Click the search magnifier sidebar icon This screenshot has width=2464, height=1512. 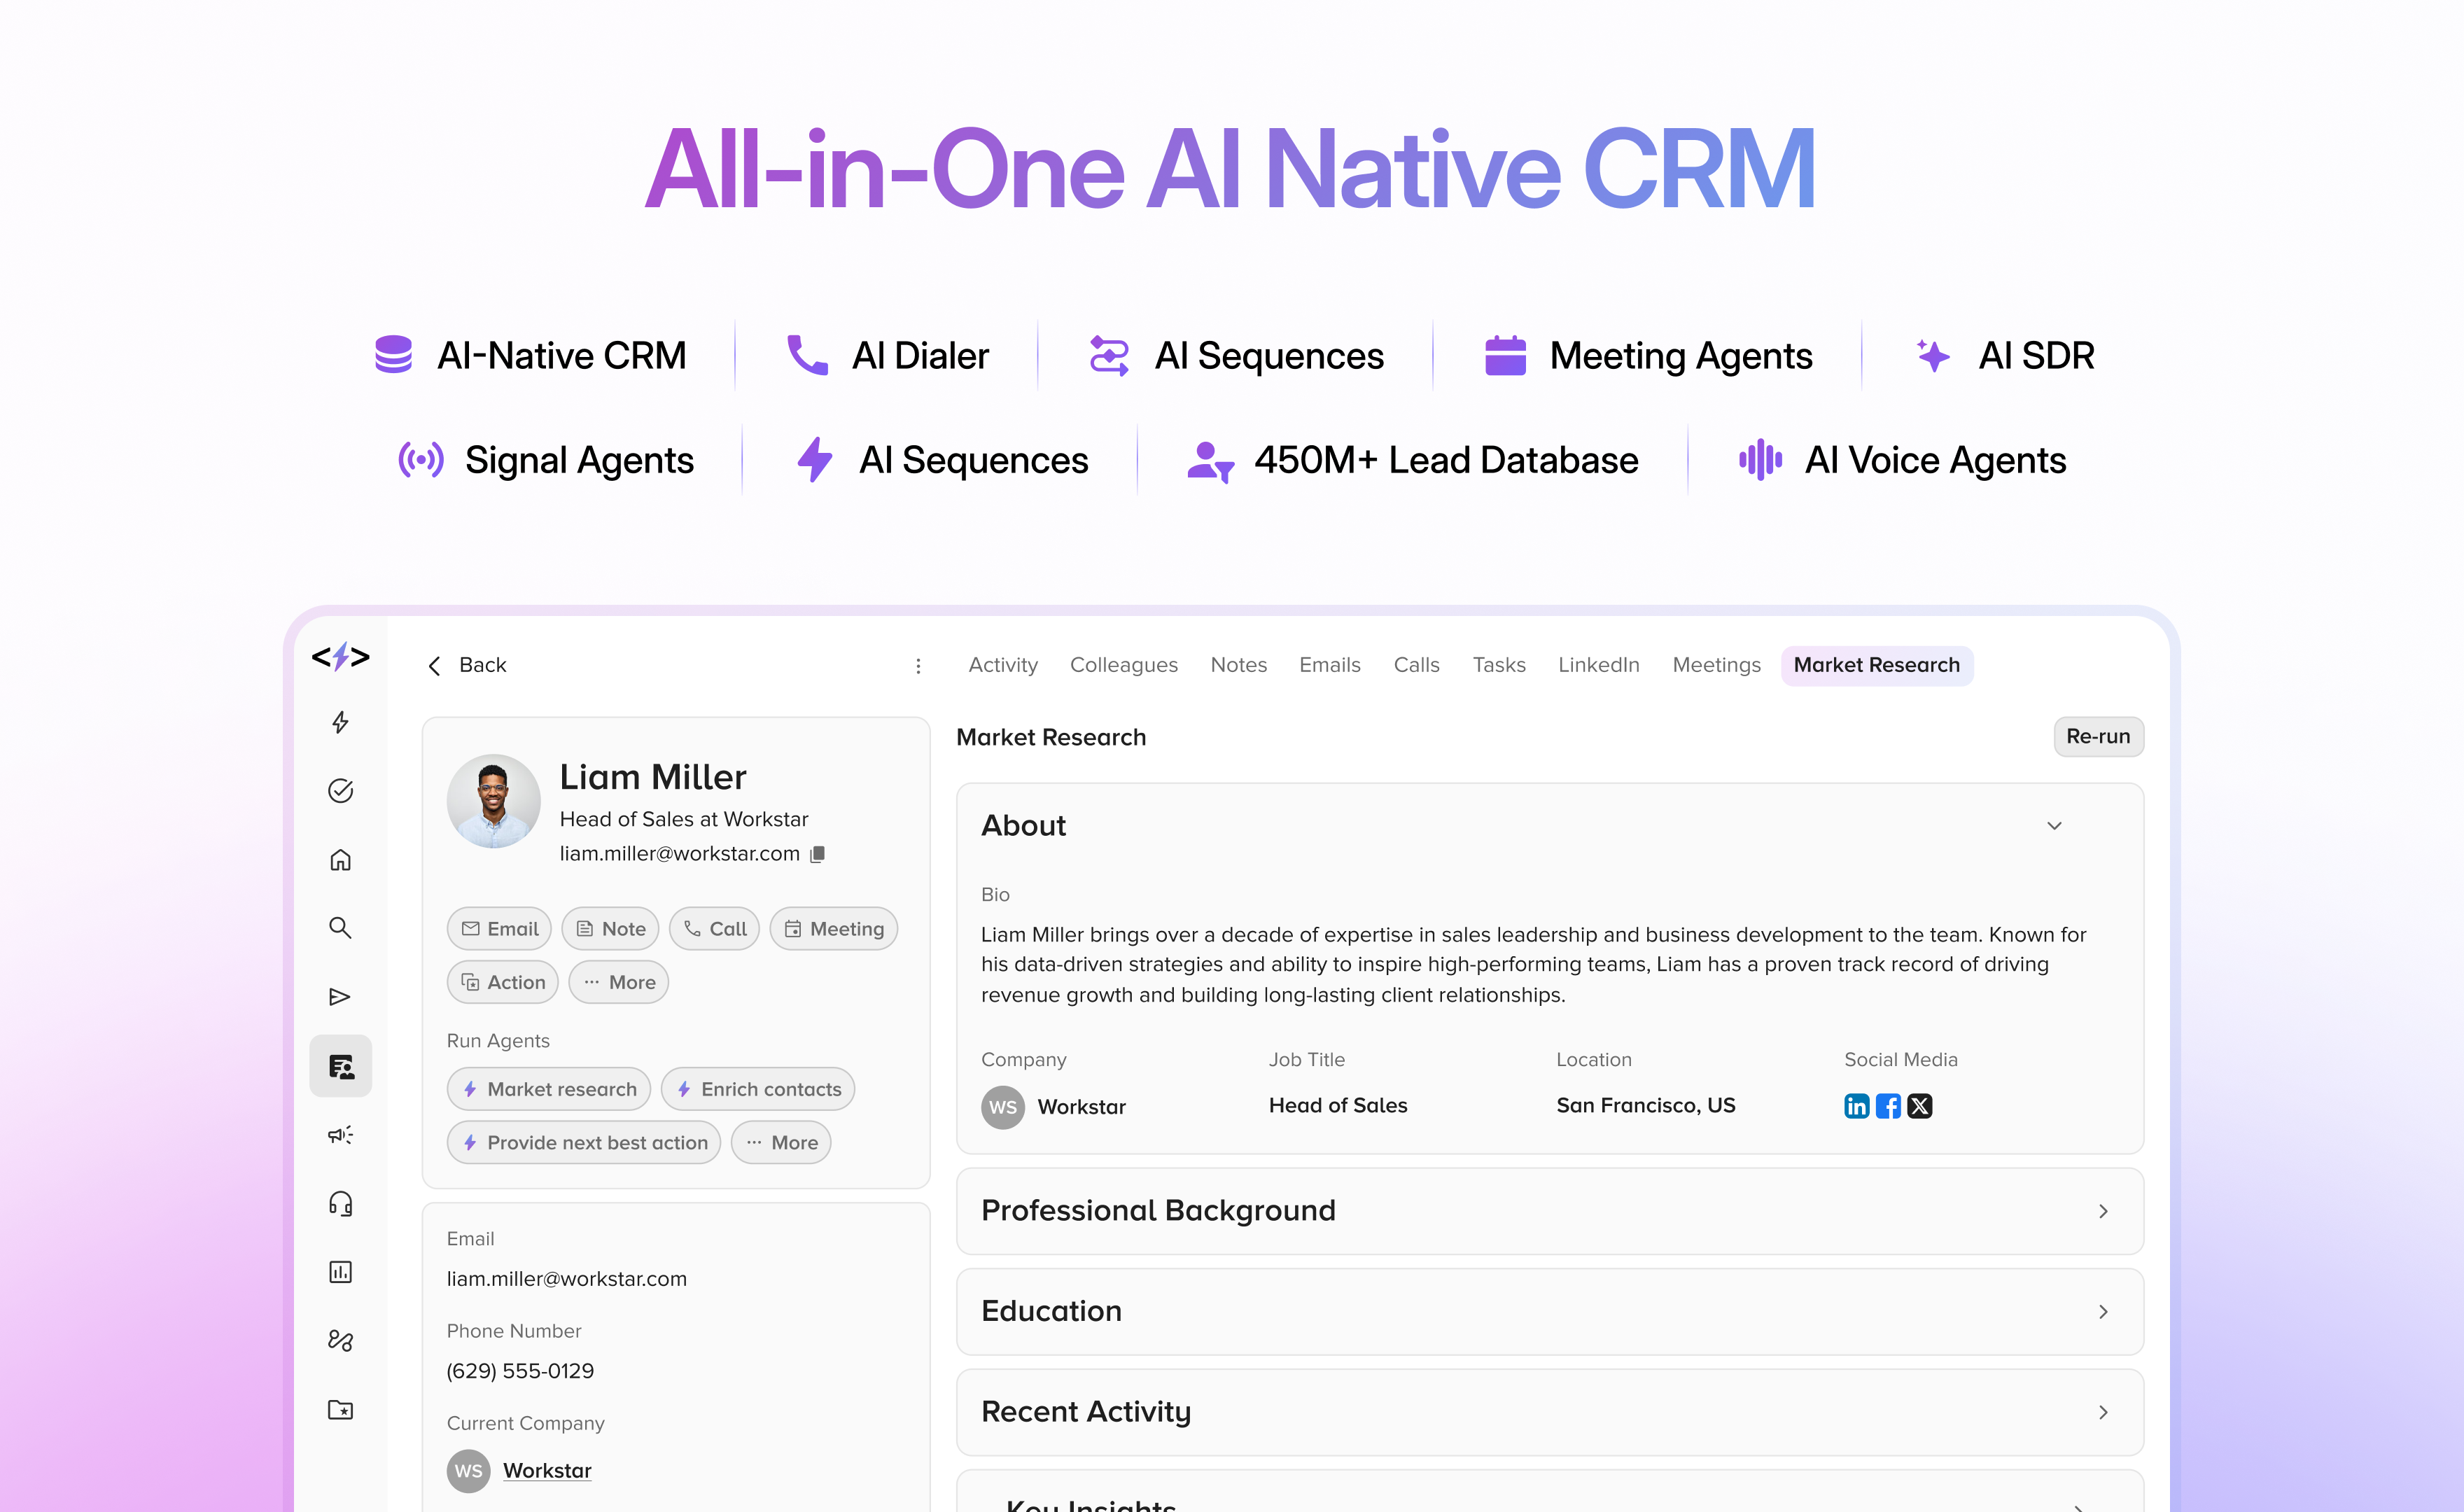click(340, 928)
